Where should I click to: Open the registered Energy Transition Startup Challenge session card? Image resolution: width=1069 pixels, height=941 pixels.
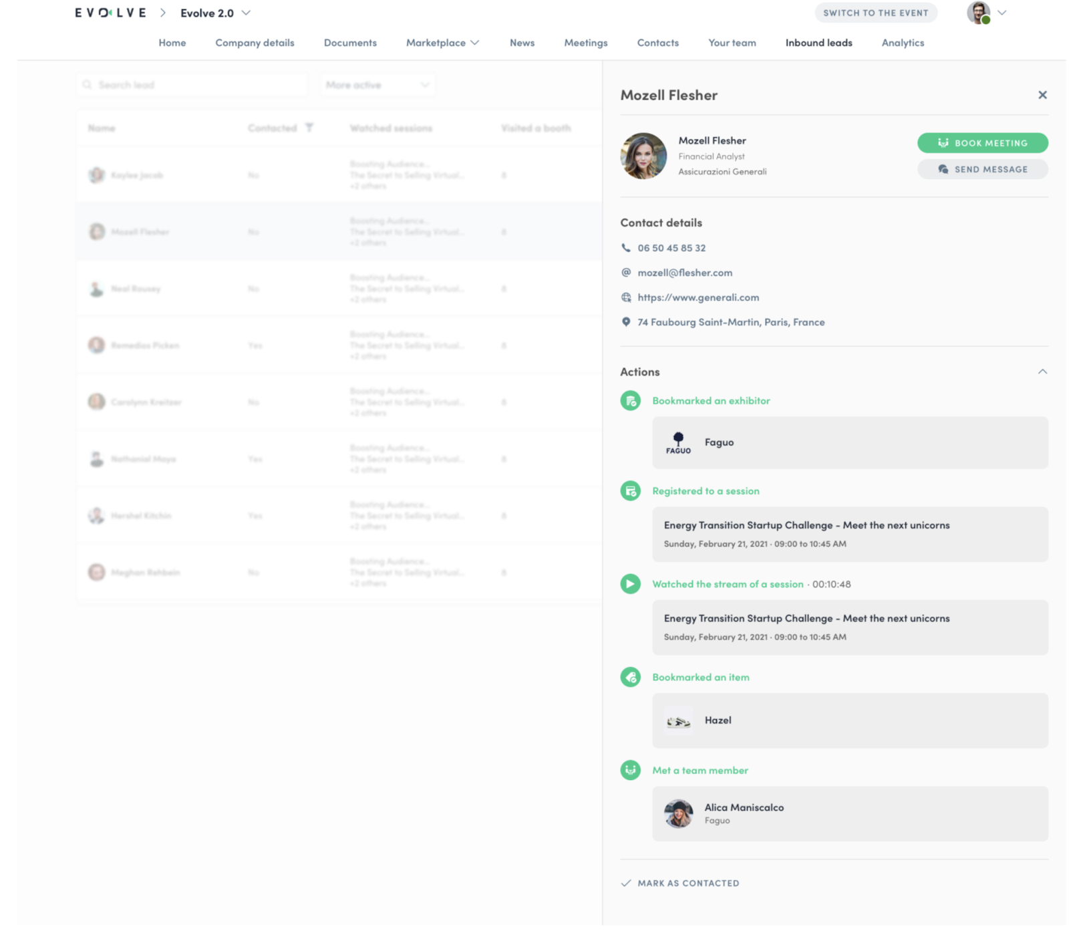(x=850, y=535)
